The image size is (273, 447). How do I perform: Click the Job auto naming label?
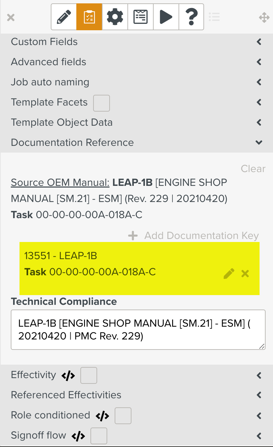(x=50, y=82)
